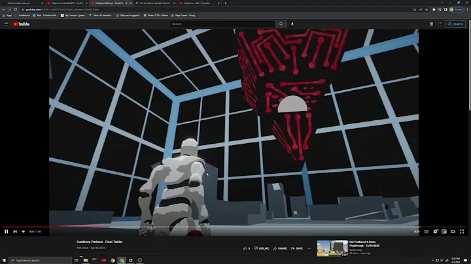The height and width of the screenshot is (264, 471).
Task: Open Chrome profile Paused chip
Action: pyautogui.click(x=457, y=10)
